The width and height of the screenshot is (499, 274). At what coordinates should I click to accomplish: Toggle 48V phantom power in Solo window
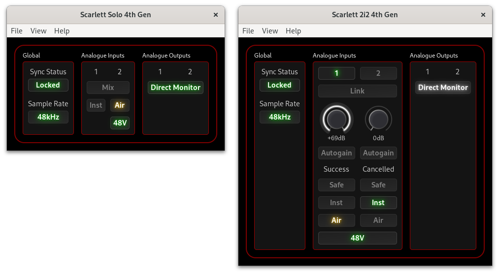point(120,123)
